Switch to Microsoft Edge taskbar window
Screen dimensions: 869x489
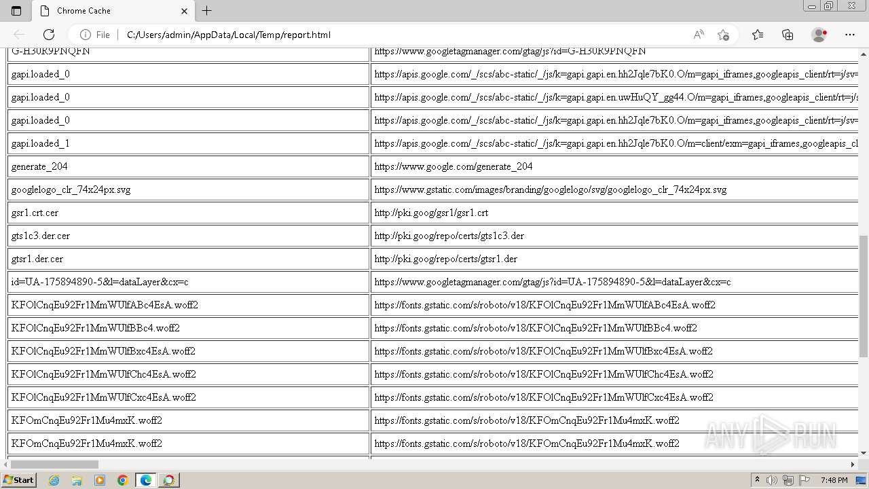click(146, 480)
